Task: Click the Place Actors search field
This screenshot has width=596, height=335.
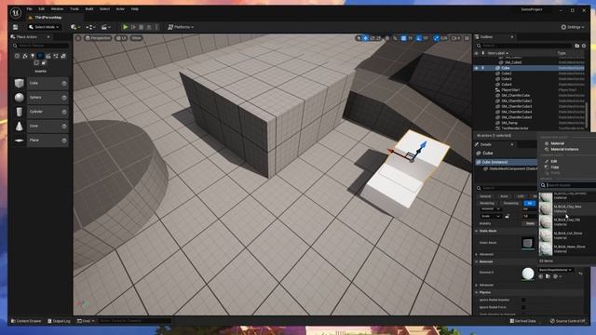Action: [41, 46]
